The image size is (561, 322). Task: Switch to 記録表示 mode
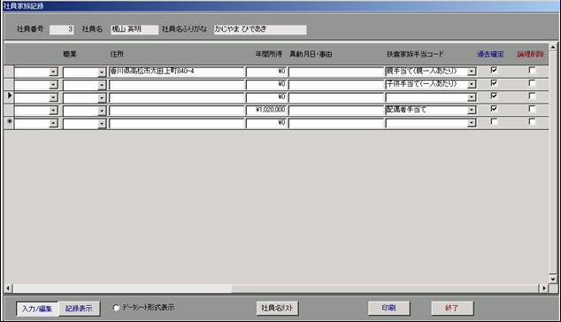click(x=79, y=309)
